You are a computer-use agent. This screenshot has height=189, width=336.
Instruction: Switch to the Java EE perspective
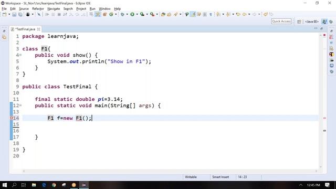311,22
